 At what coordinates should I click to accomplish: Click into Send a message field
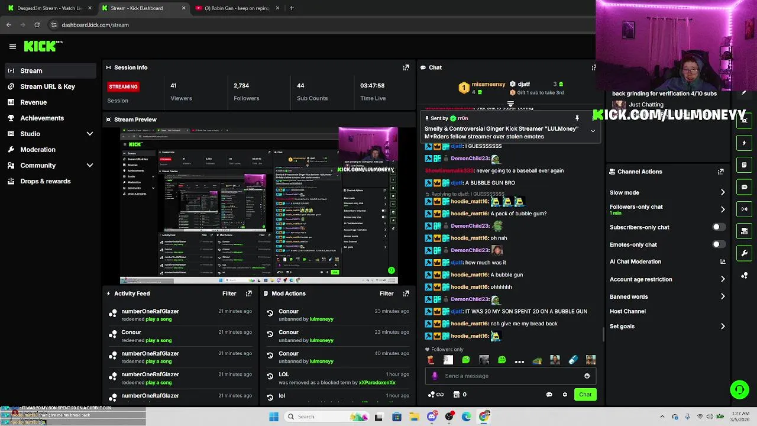[x=512, y=376]
